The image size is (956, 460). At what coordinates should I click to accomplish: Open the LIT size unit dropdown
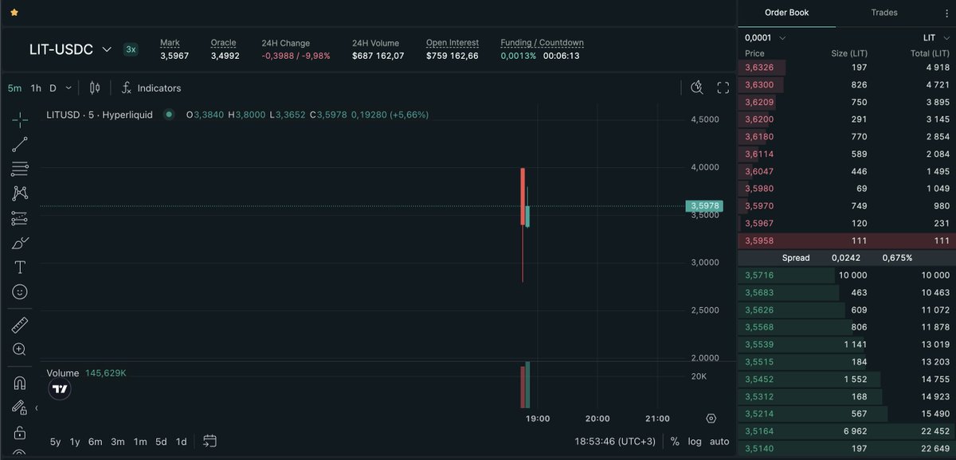point(935,37)
